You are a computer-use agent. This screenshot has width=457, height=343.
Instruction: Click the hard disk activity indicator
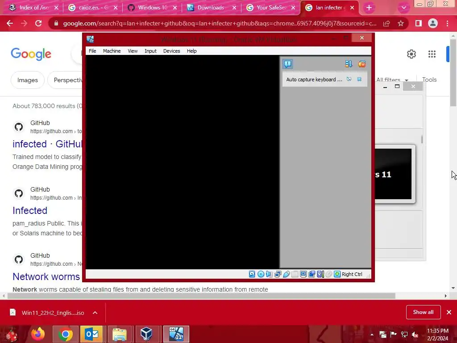point(252,274)
